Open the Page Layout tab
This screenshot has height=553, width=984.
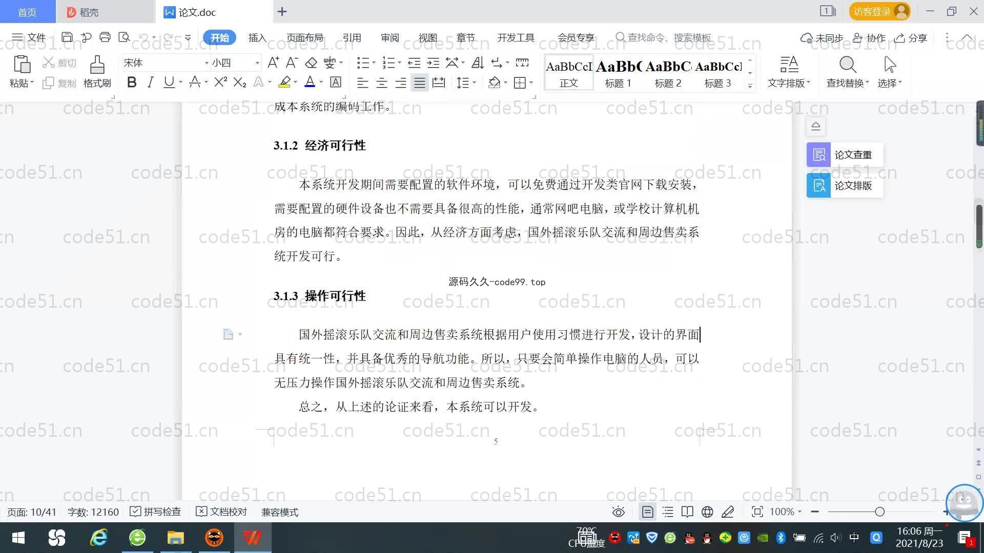304,38
